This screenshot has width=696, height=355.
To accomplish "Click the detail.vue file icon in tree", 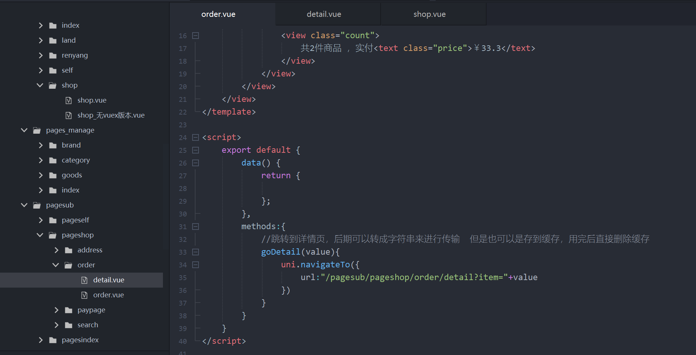I will click(x=84, y=280).
